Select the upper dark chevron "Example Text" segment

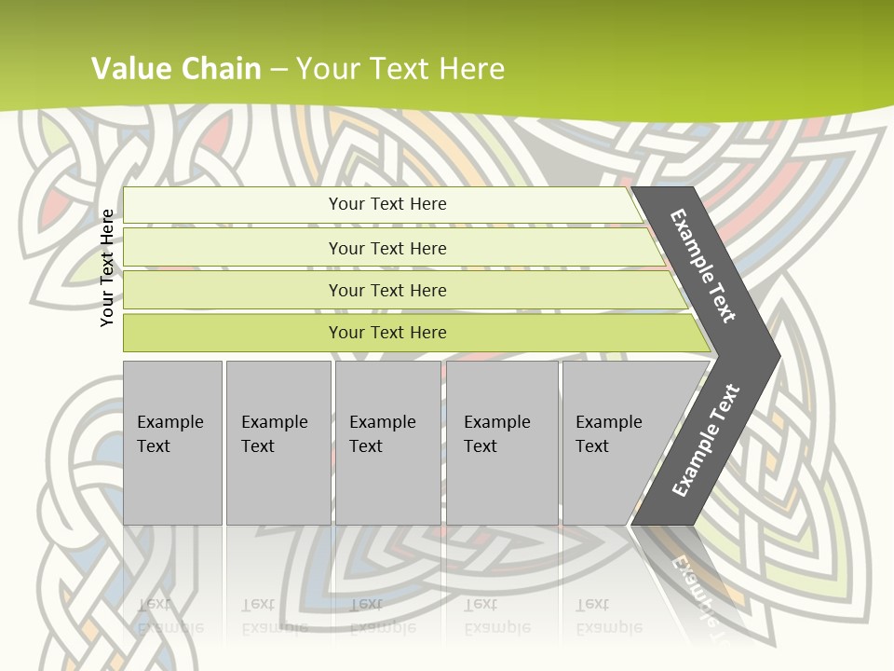coord(704,266)
